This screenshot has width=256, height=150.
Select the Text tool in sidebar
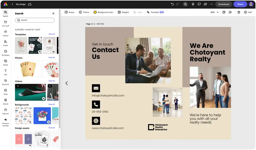click(x=6, y=72)
